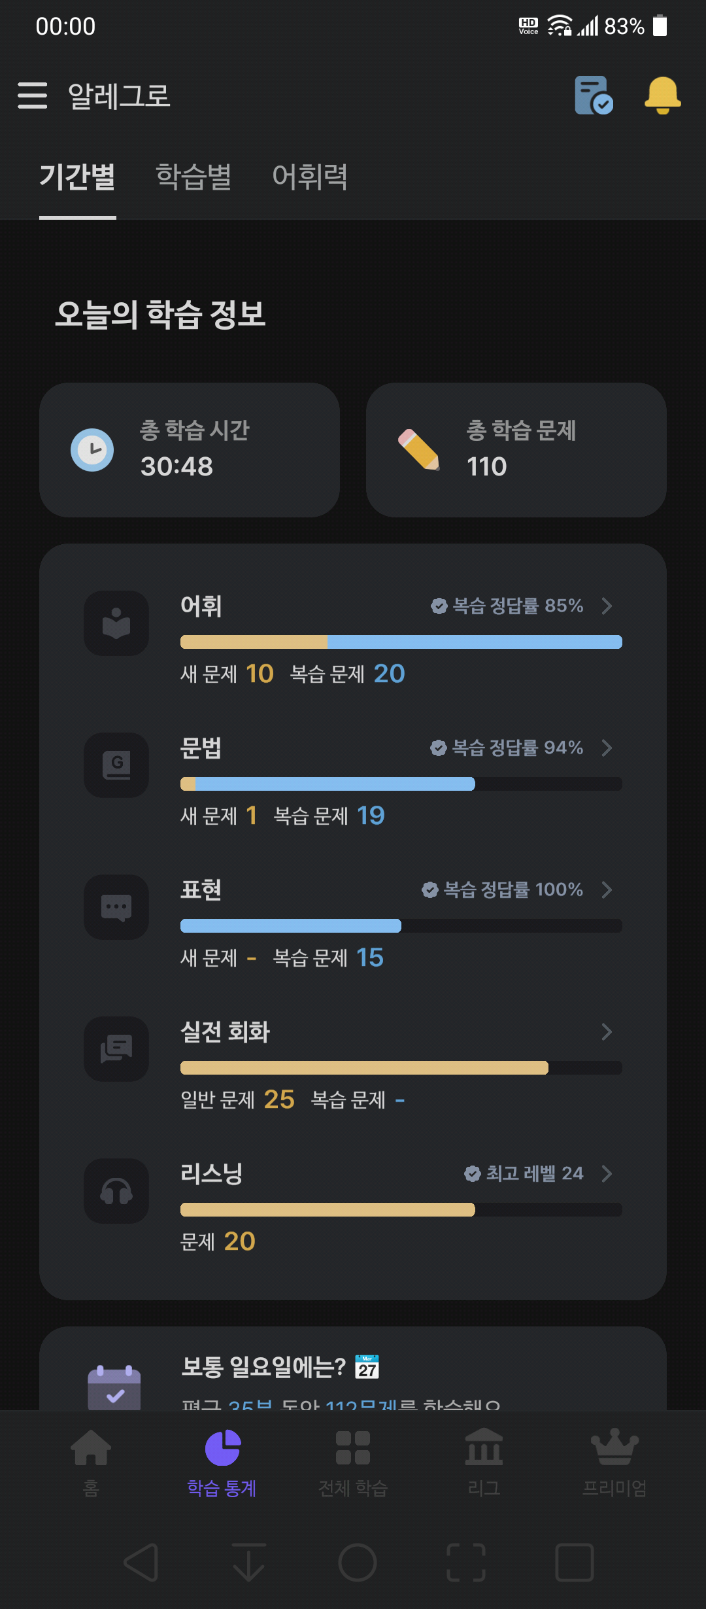Screen dimensions: 706x1609
Task: Open the 총 학습 시간 card
Action: (x=190, y=450)
